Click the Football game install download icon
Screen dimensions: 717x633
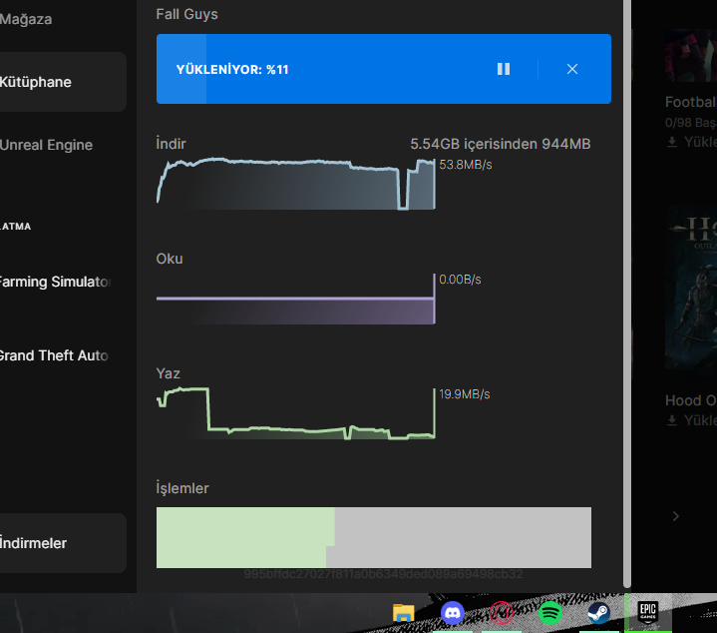[x=672, y=142]
